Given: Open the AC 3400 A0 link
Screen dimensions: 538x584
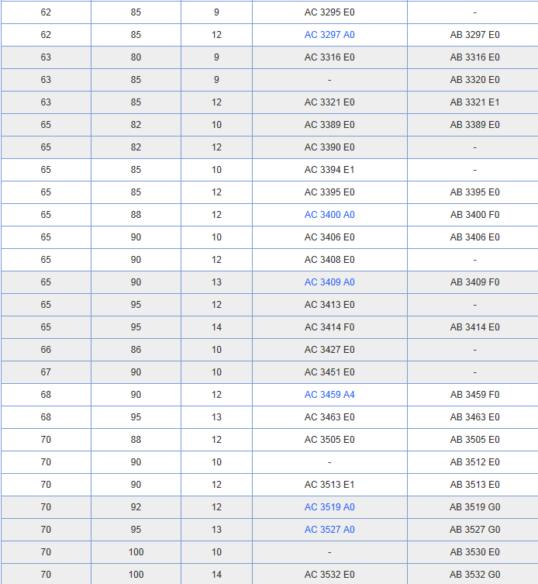Looking at the screenshot, I should pyautogui.click(x=329, y=215).
